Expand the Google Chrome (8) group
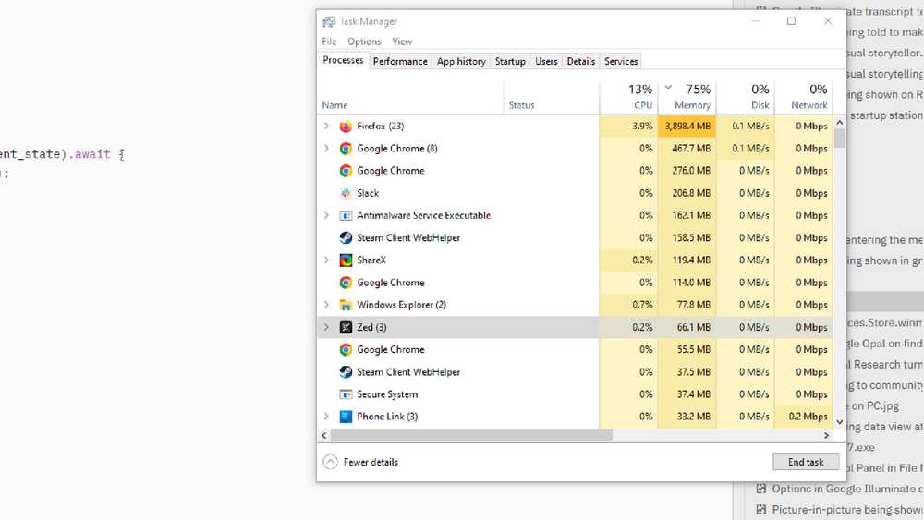The height and width of the screenshot is (520, 924). (326, 149)
